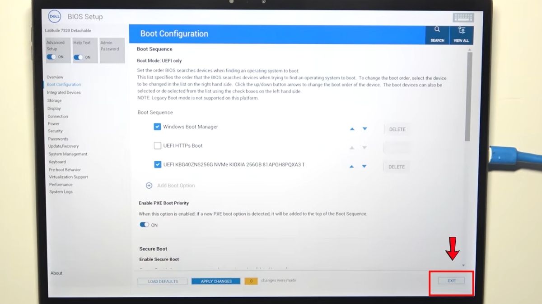
Task: Move UEFI KIOXIA NVMe entry up
Action: pos(352,167)
